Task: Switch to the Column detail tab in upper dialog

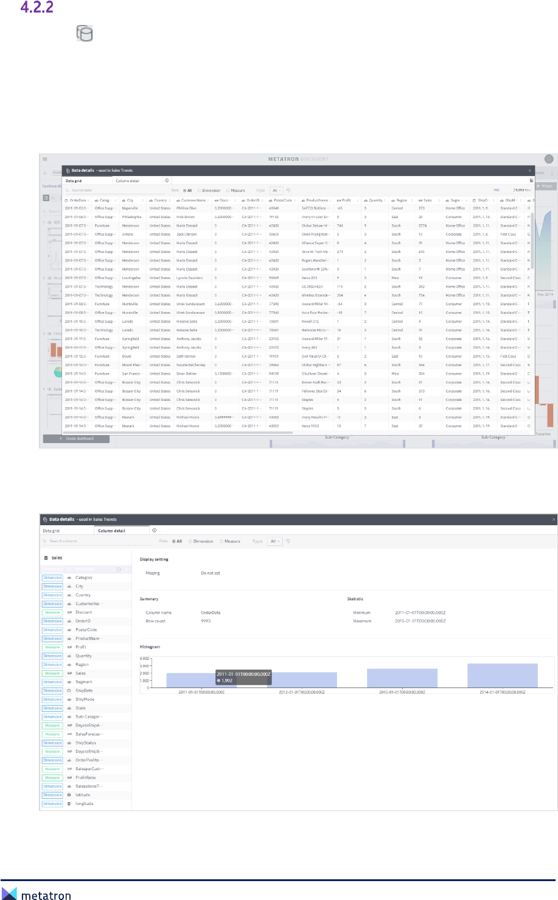Action: (128, 180)
